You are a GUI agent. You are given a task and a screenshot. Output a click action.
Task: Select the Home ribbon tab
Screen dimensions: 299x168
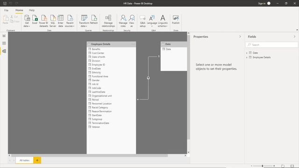tap(19, 10)
